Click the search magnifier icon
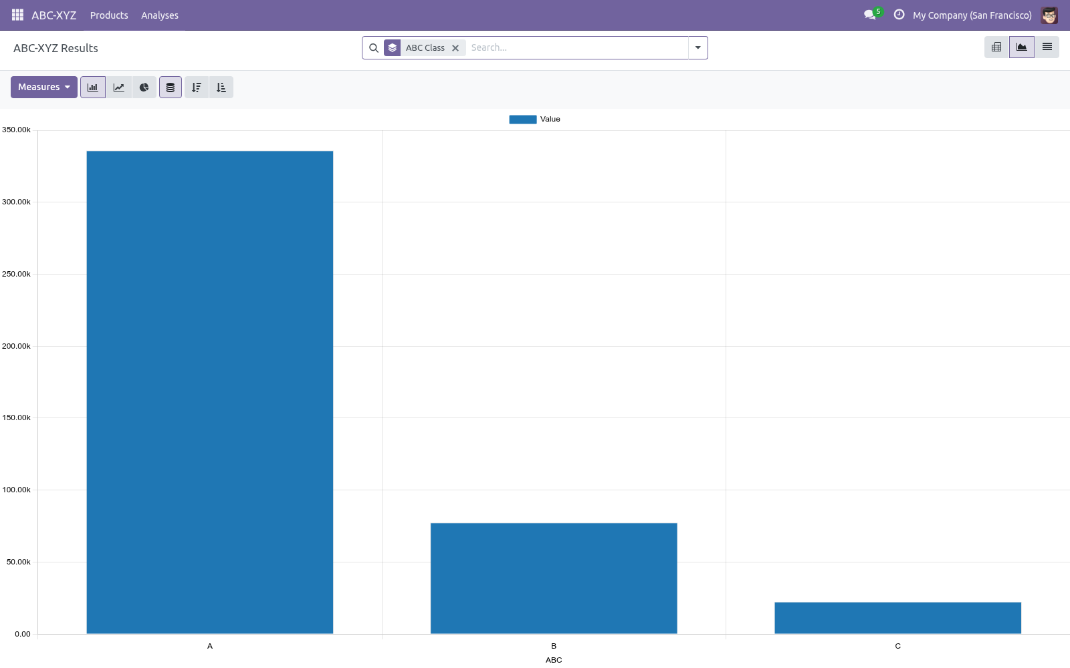Image resolution: width=1070 pixels, height=668 pixels. pos(374,48)
